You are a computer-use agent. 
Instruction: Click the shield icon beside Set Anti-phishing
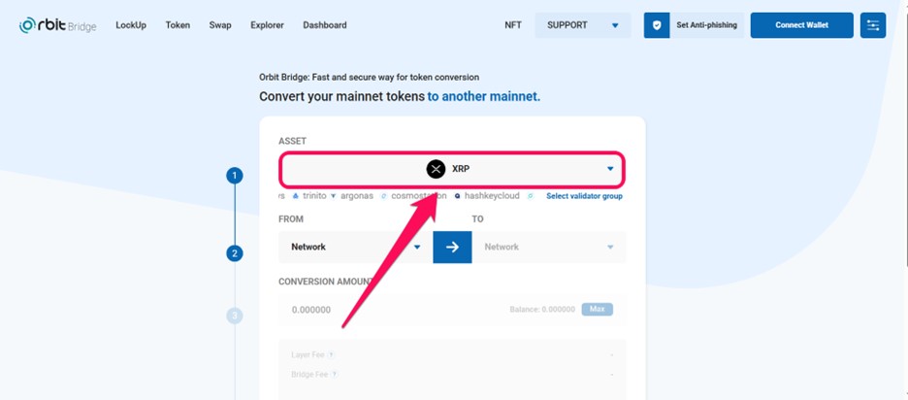pos(657,25)
